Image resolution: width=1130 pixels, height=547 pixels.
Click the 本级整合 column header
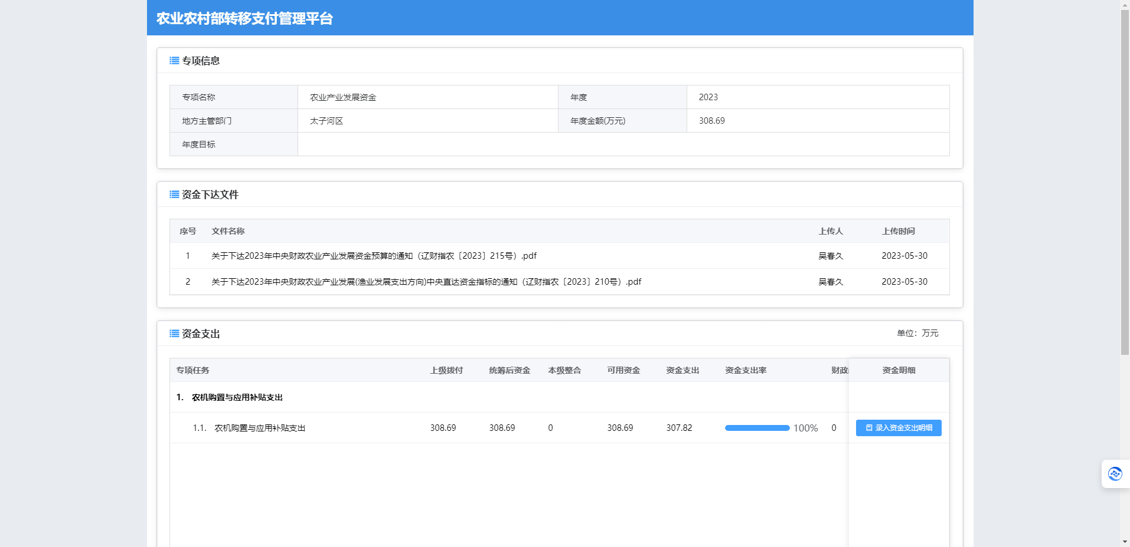coord(564,370)
